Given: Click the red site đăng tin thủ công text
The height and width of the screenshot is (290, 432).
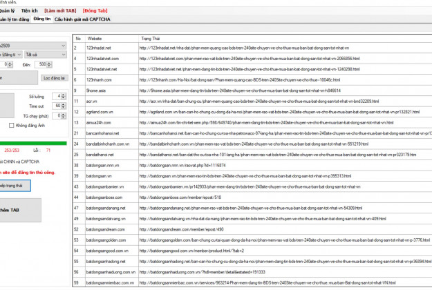Looking at the screenshot, I should click(28, 173).
